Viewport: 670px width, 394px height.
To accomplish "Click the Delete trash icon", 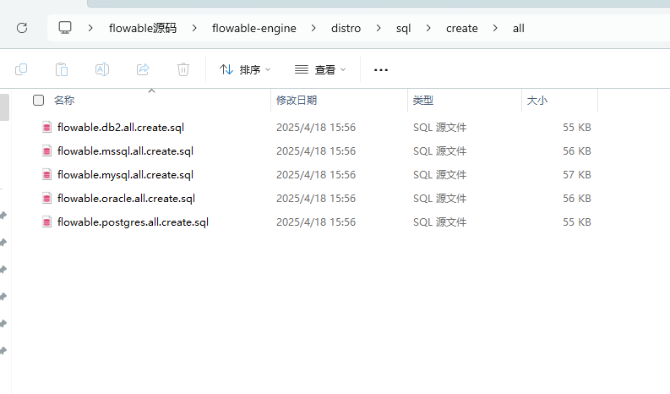I will pos(183,69).
